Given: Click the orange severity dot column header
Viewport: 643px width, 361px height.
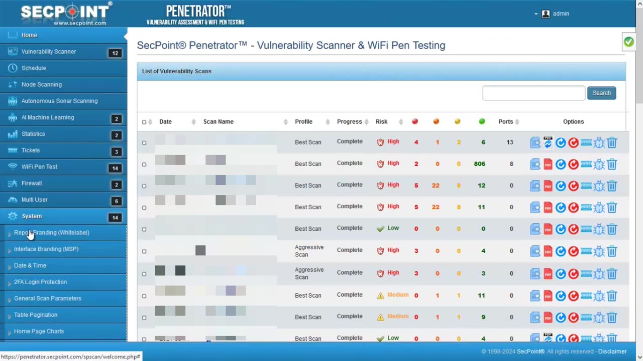Looking at the screenshot, I should point(436,121).
